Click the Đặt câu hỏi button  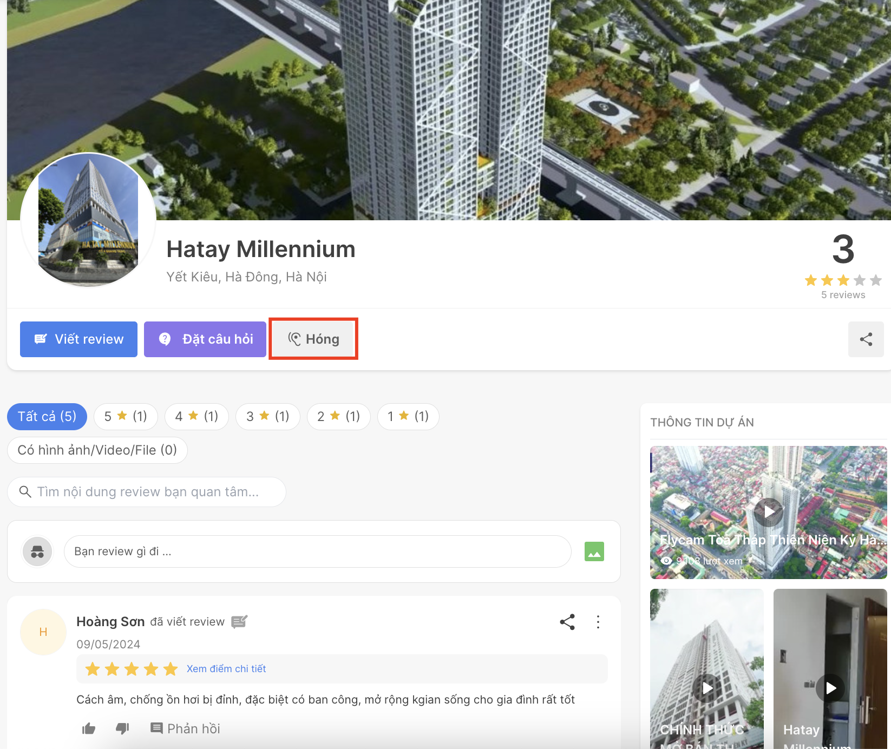pos(205,339)
